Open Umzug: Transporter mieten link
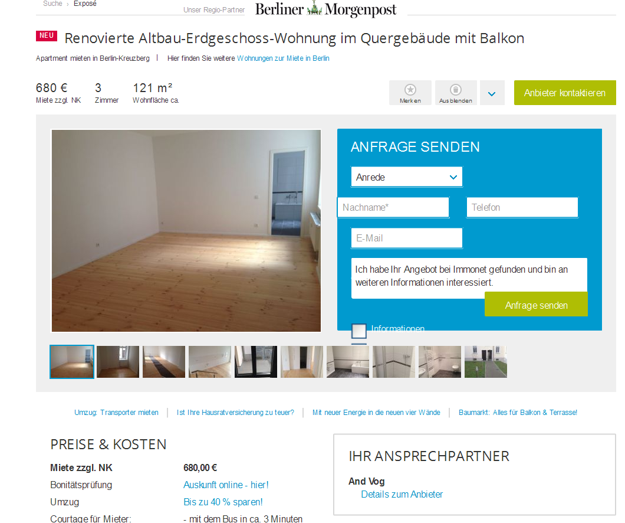This screenshot has height=523, width=625. (x=116, y=413)
